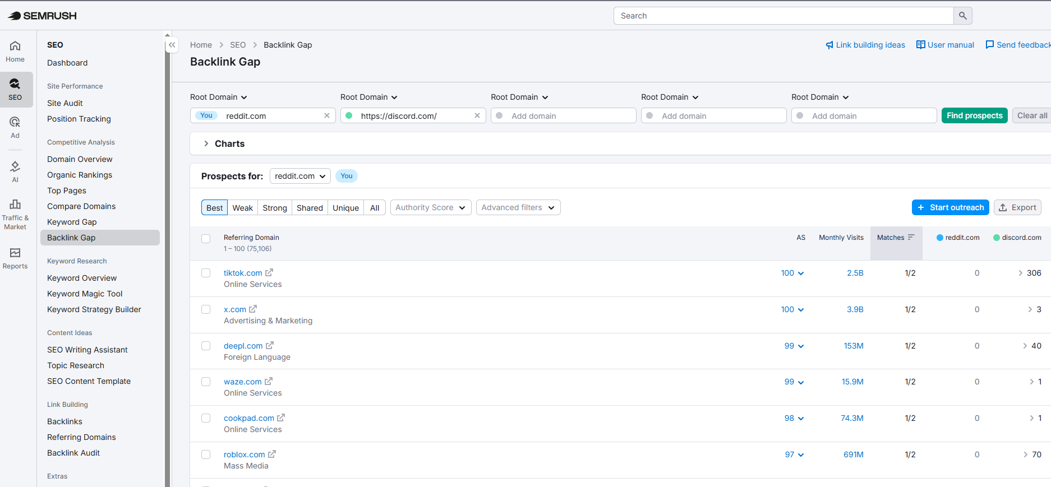Open Keyword Magic Tool in sidebar

pos(85,294)
